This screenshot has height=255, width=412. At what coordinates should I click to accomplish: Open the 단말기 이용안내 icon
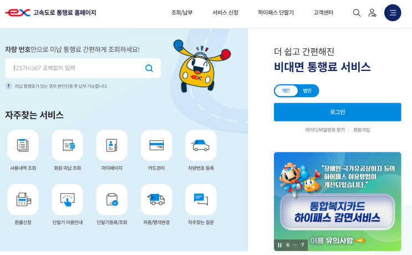click(67, 200)
